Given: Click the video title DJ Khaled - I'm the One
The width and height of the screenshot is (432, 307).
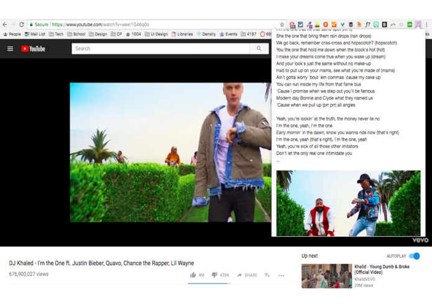Looking at the screenshot, I should click(101, 263).
